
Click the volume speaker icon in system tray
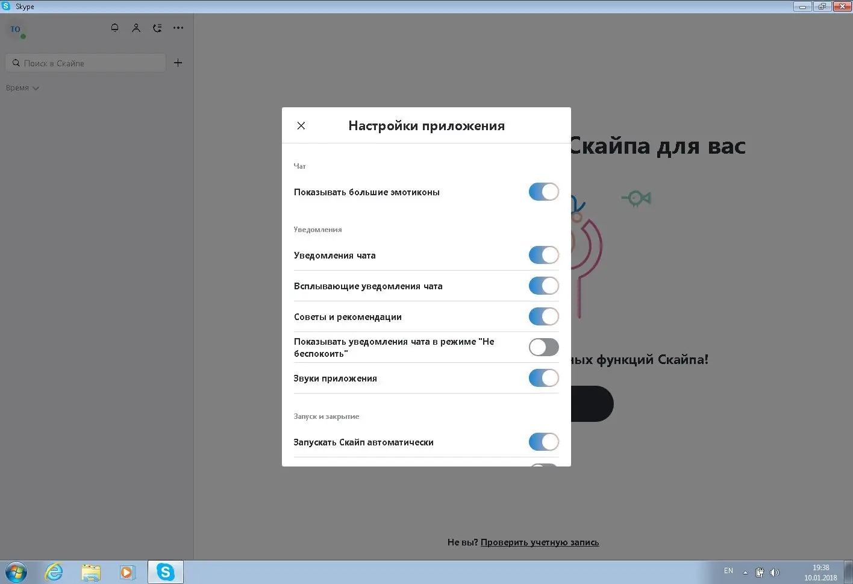pos(775,571)
